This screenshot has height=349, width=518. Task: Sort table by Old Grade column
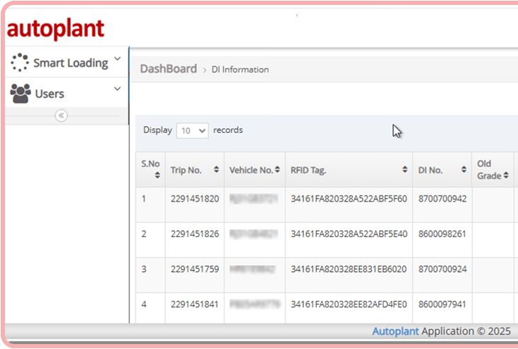tap(506, 176)
